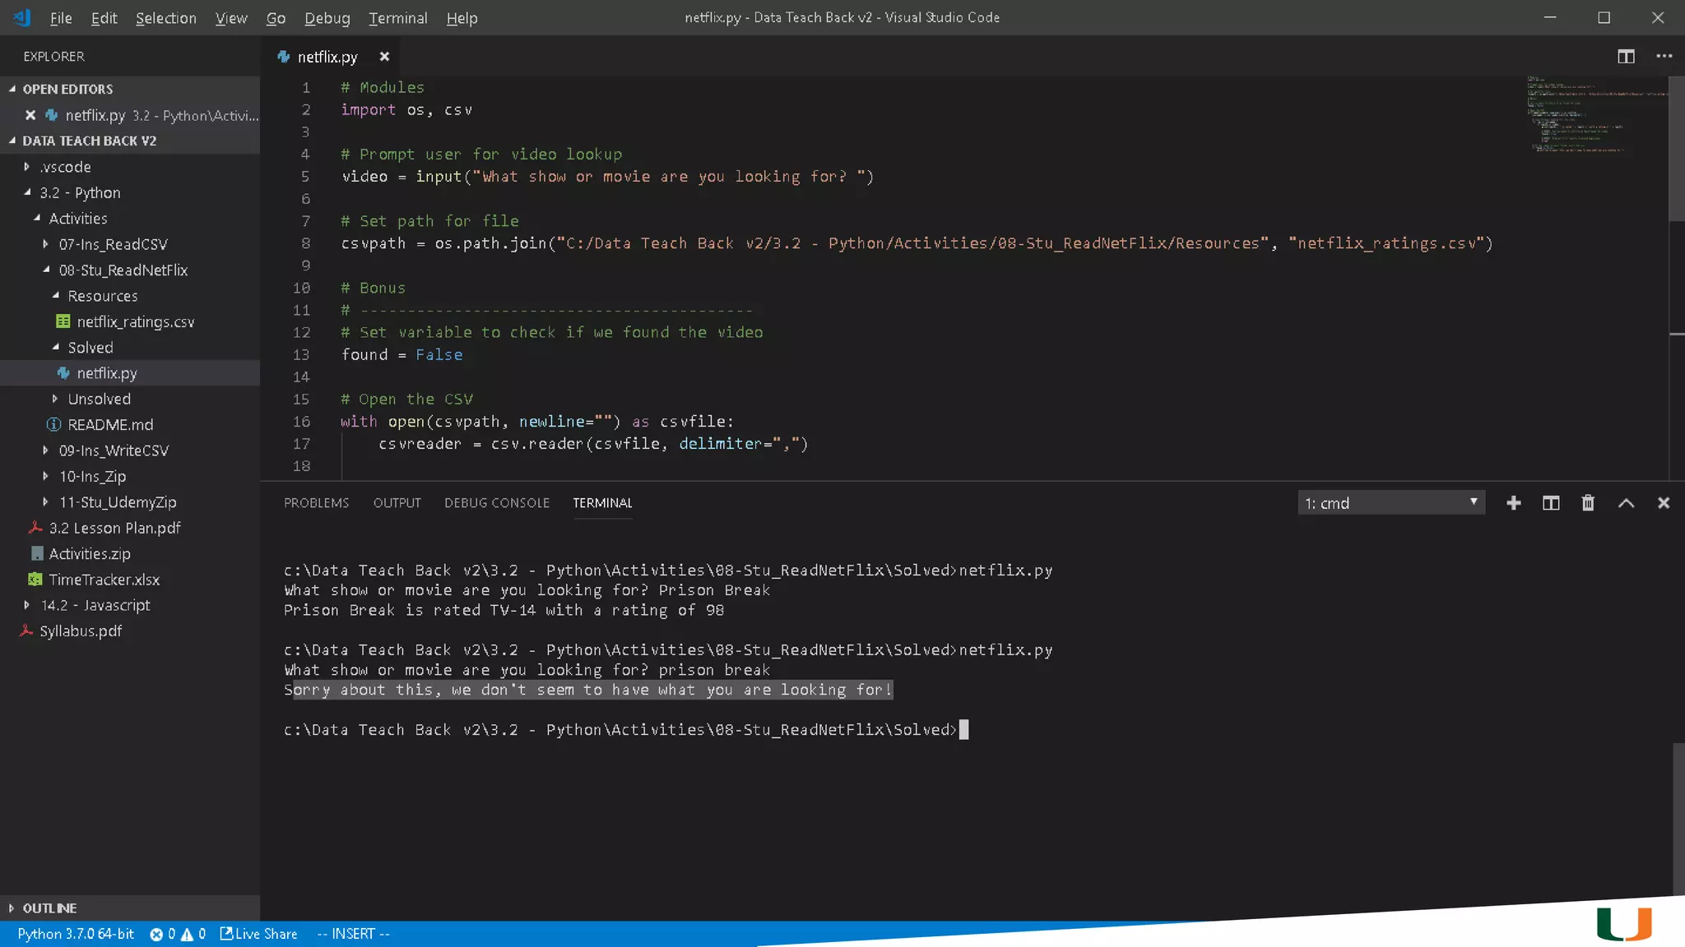Kill terminal with the trash icon
Image resolution: width=1685 pixels, height=947 pixels.
point(1588,503)
